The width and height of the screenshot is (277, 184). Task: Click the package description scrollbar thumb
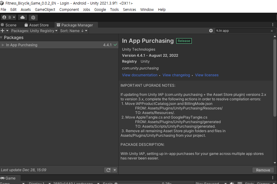tap(275, 78)
